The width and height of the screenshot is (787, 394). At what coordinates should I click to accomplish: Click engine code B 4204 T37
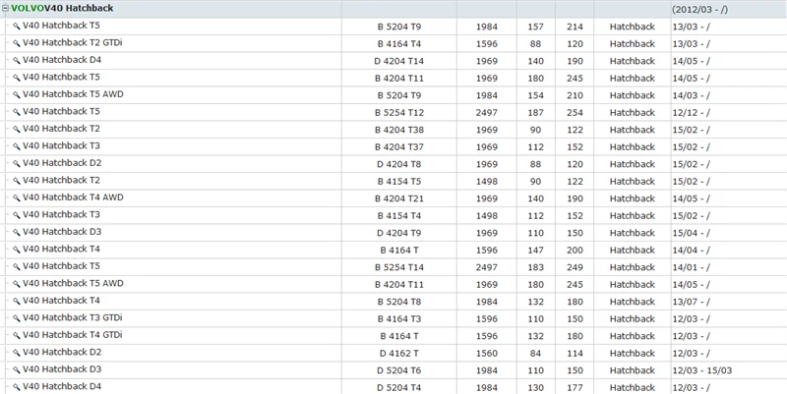[x=399, y=146]
